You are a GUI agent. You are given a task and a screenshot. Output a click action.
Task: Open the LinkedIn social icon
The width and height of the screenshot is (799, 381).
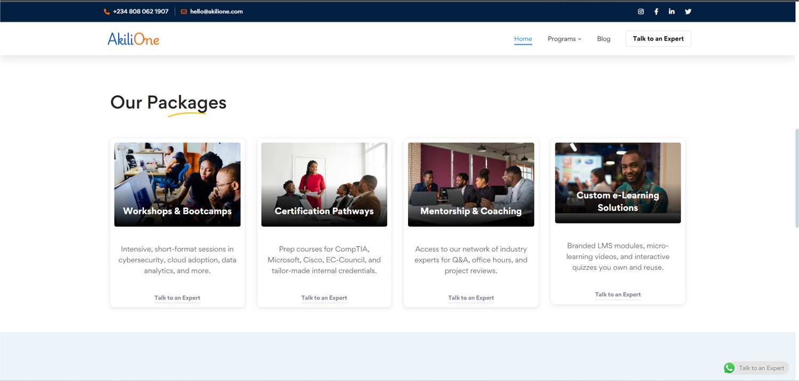click(x=672, y=12)
